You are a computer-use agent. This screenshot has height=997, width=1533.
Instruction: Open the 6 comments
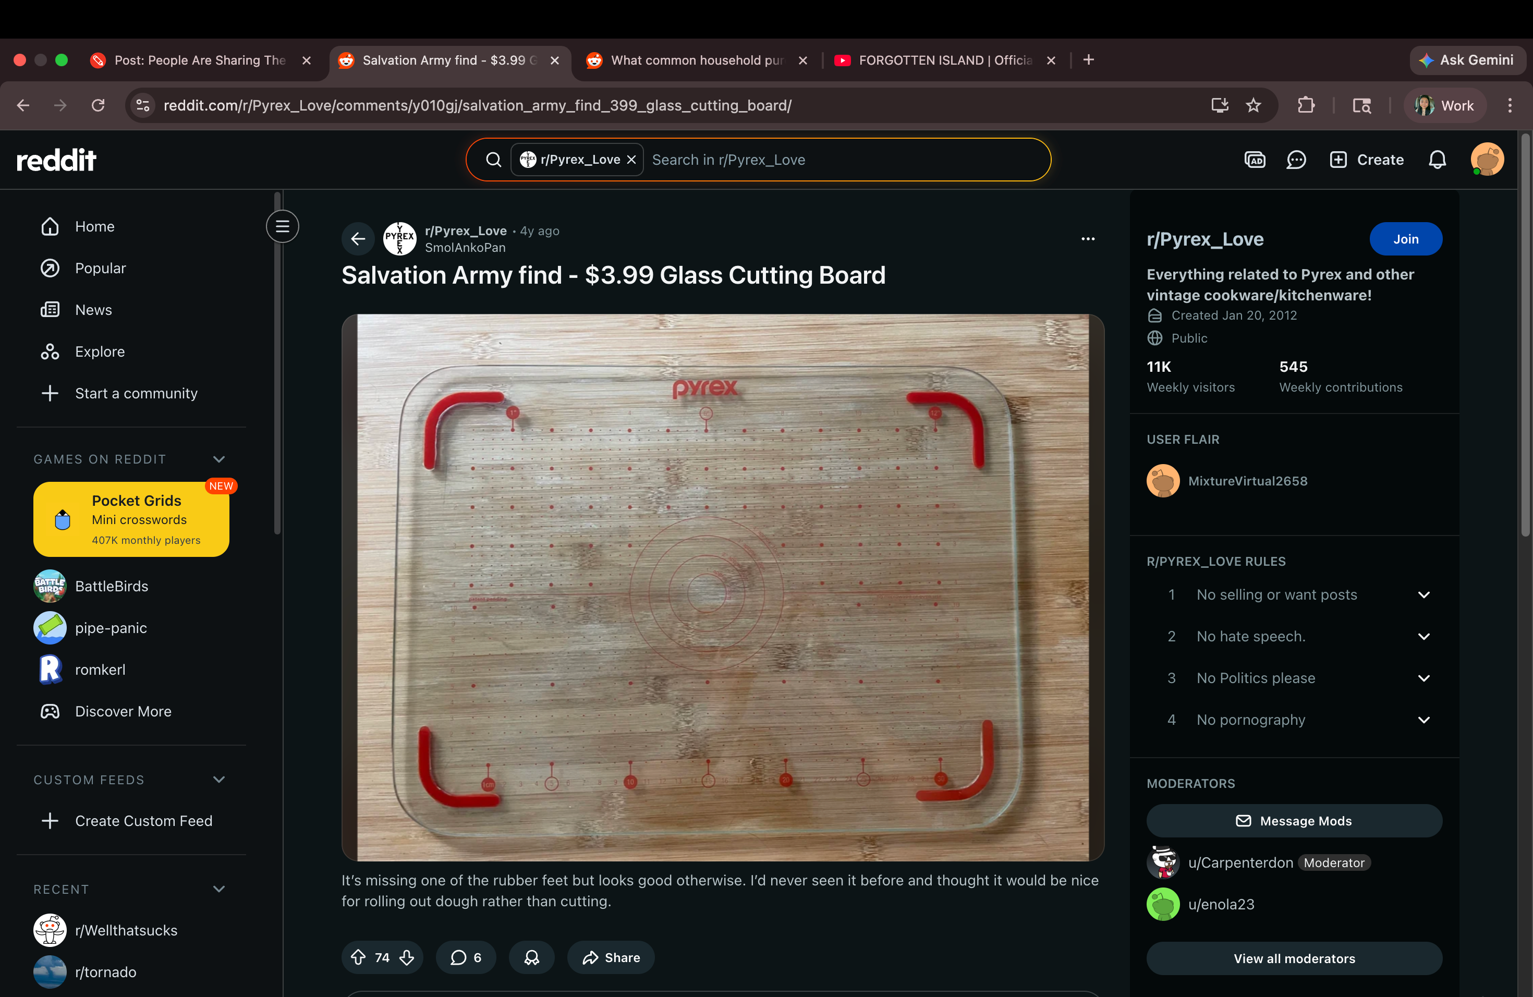466,958
